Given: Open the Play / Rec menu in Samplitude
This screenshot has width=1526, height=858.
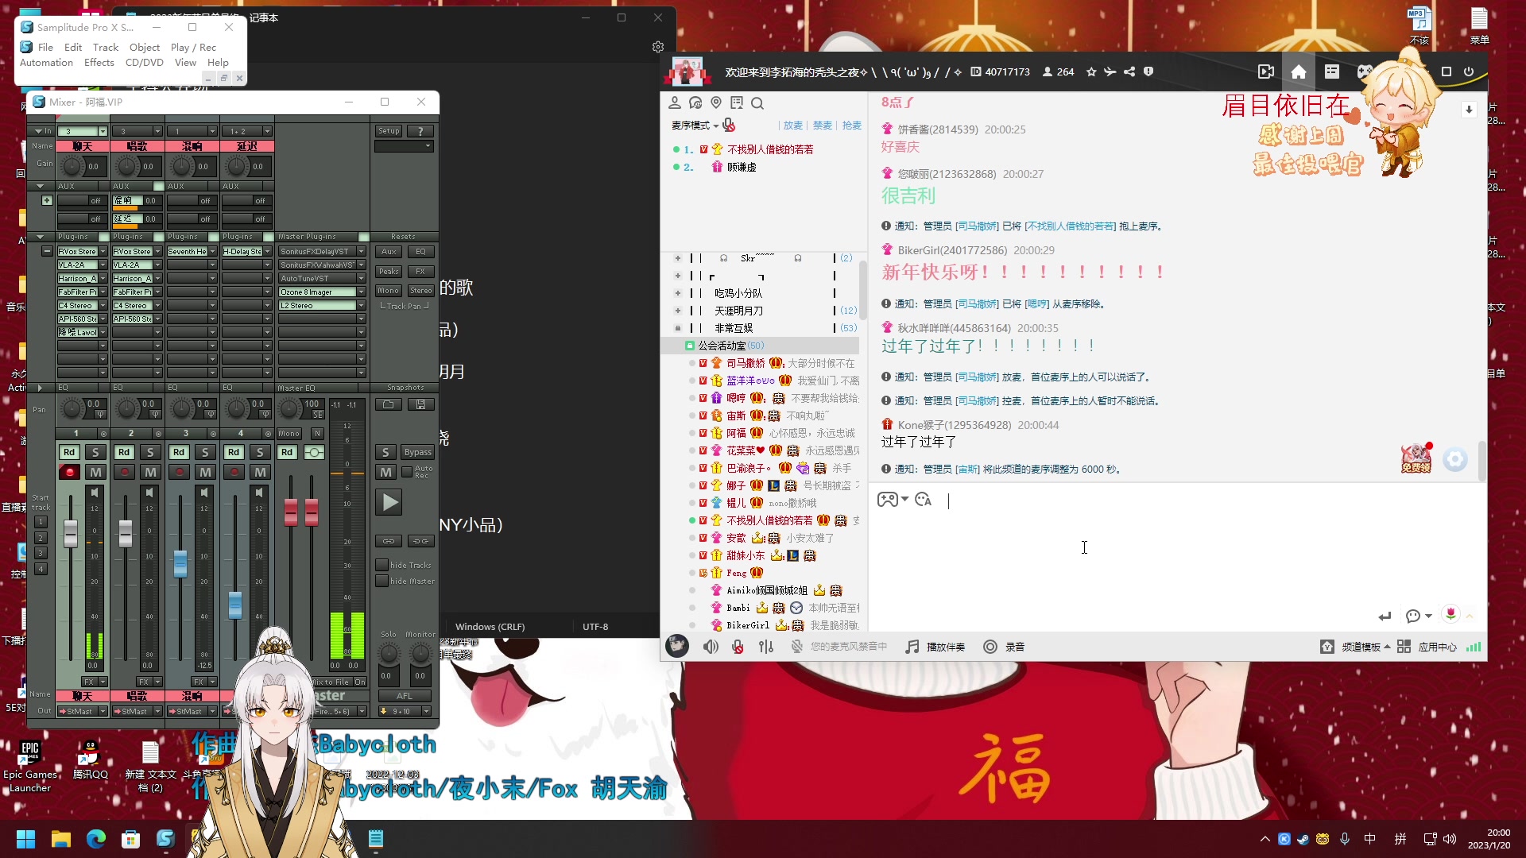Looking at the screenshot, I should (193, 47).
